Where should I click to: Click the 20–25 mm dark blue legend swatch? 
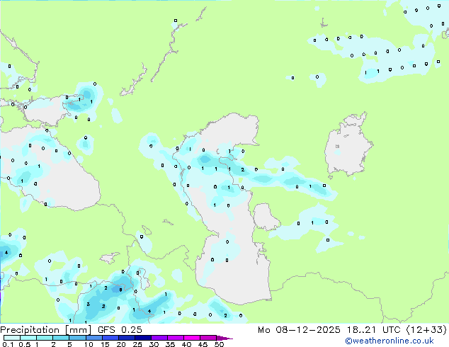(127, 338)
